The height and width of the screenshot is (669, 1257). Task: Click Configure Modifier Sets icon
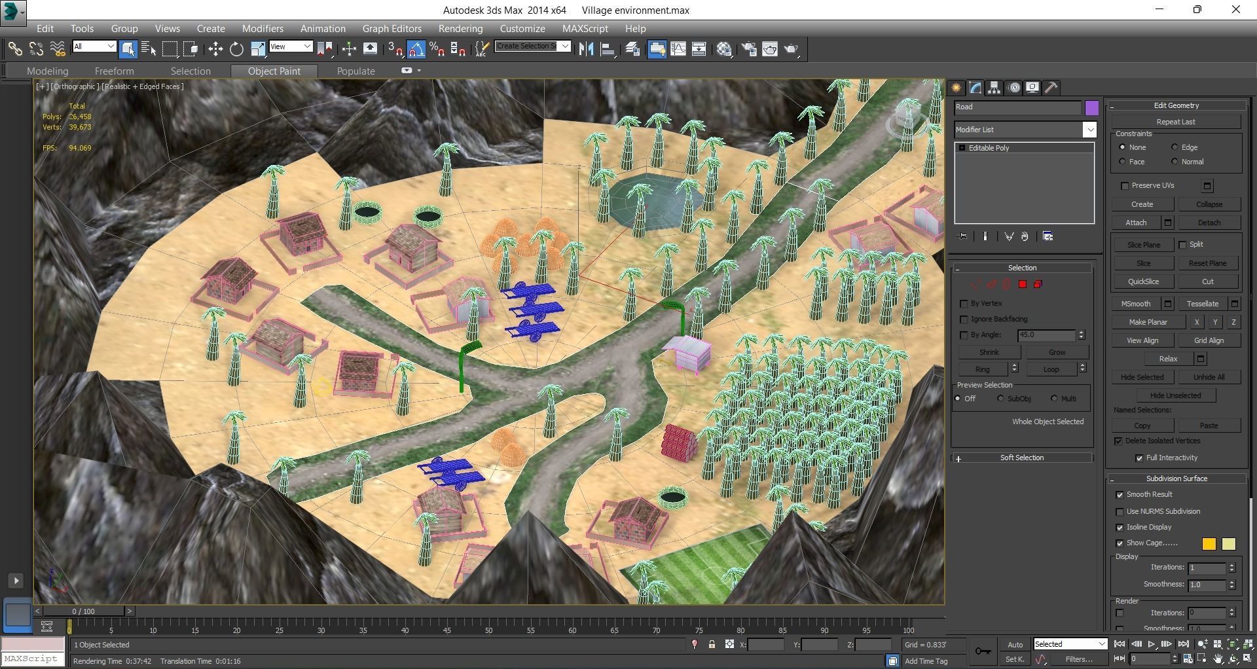point(1047,236)
